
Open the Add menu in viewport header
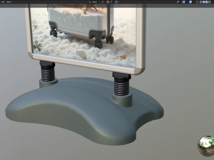[3, 2]
